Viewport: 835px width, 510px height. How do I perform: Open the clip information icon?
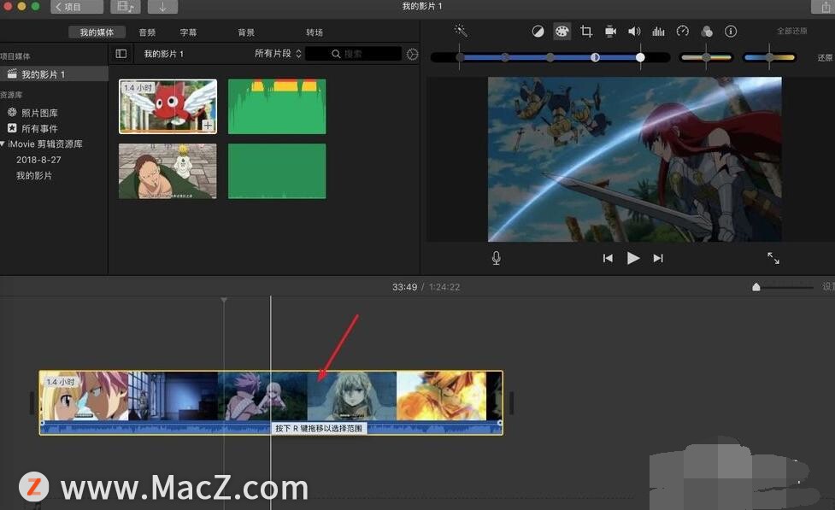click(731, 32)
